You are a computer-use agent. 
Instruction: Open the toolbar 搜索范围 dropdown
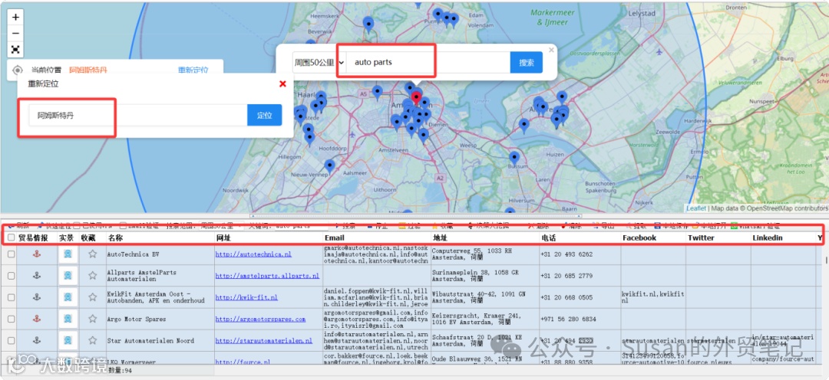(221, 226)
